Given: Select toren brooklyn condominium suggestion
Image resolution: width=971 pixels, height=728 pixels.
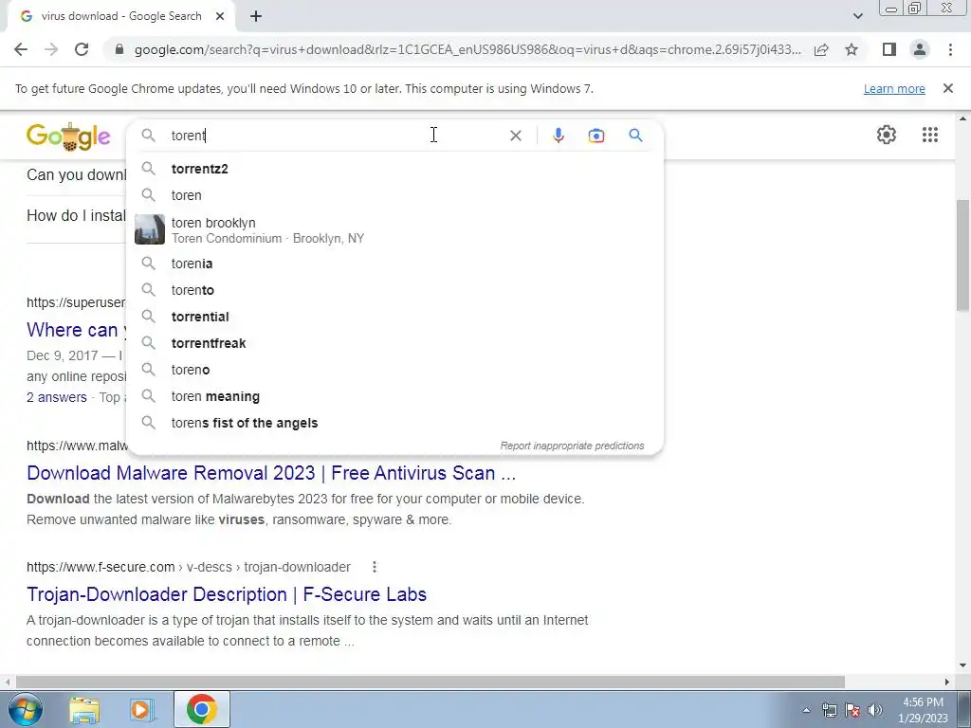Looking at the screenshot, I should (x=394, y=229).
